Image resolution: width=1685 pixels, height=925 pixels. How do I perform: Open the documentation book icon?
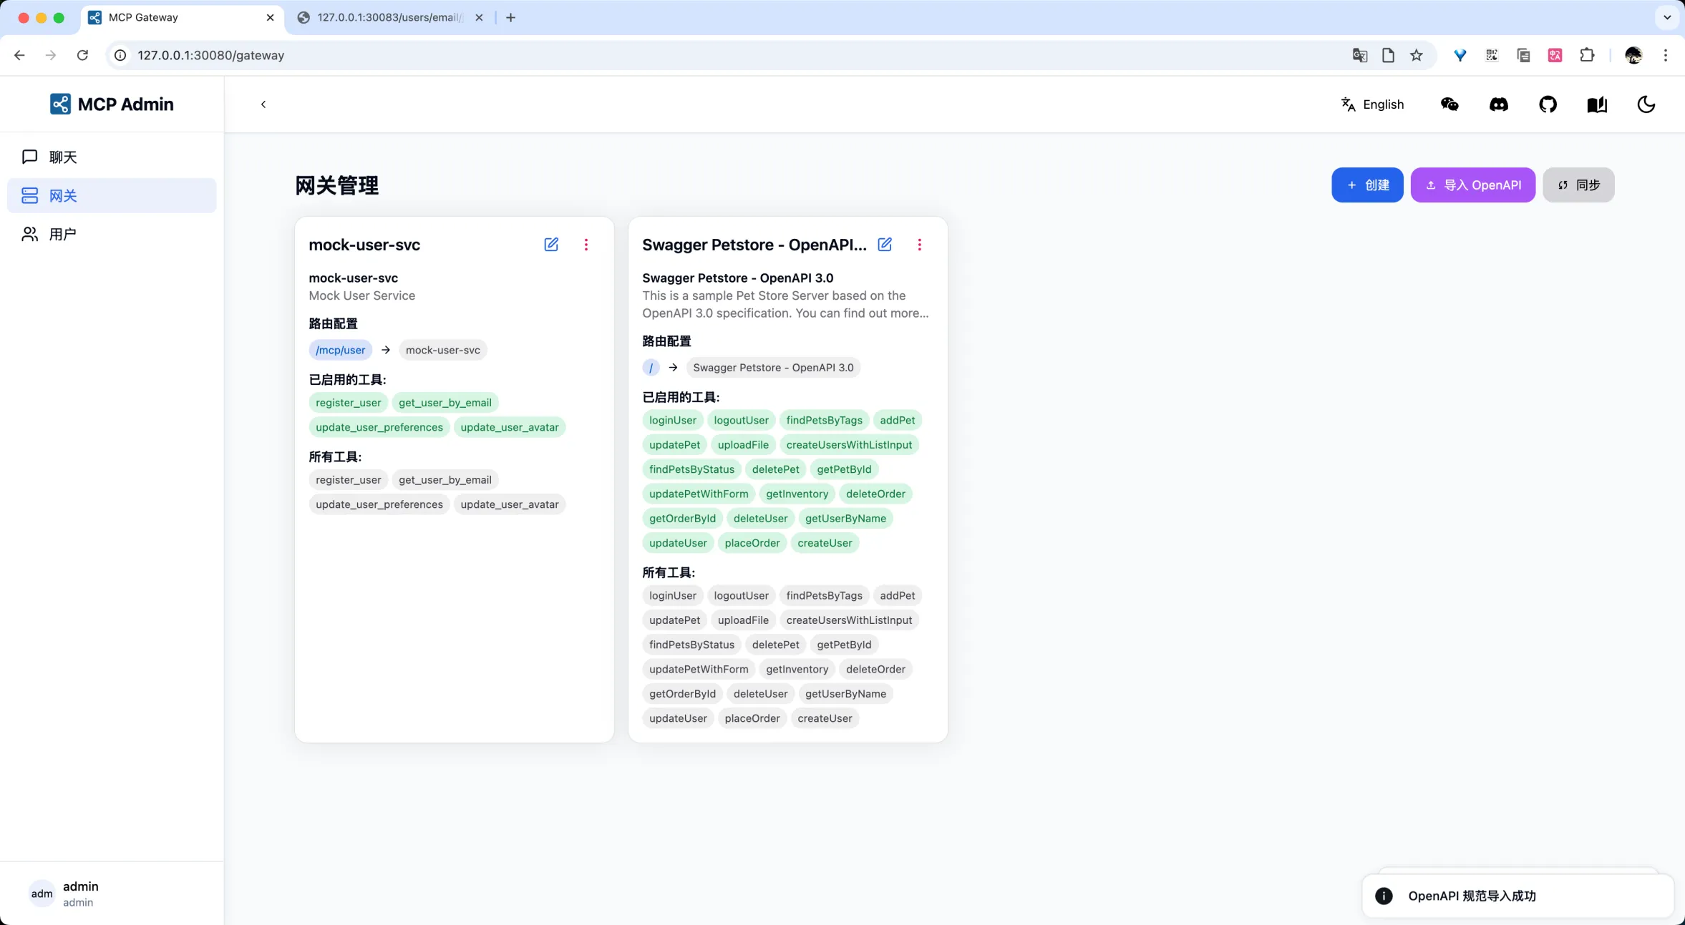1597,104
